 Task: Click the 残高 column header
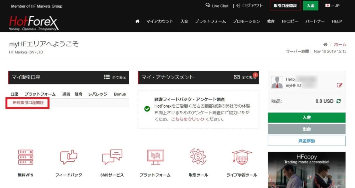pos(79,94)
